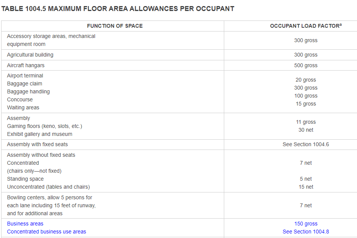Viewport: 357px width, 238px height.
Task: Open the Business areas link
Action: [x=25, y=224]
